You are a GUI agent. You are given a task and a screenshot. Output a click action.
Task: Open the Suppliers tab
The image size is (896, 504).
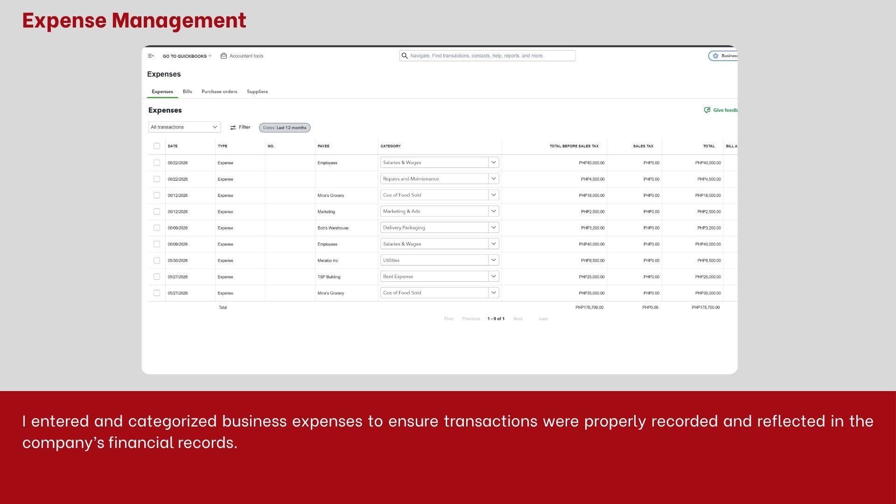[x=257, y=91]
